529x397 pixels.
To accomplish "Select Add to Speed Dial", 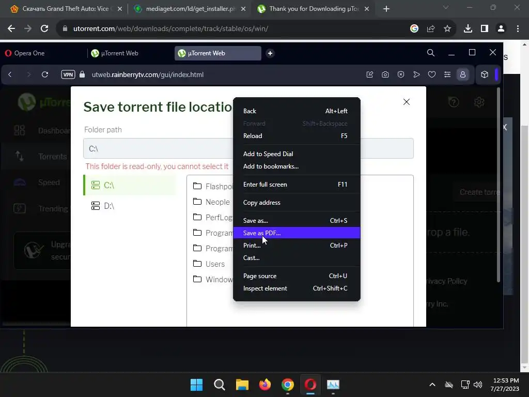I will click(x=297, y=154).
